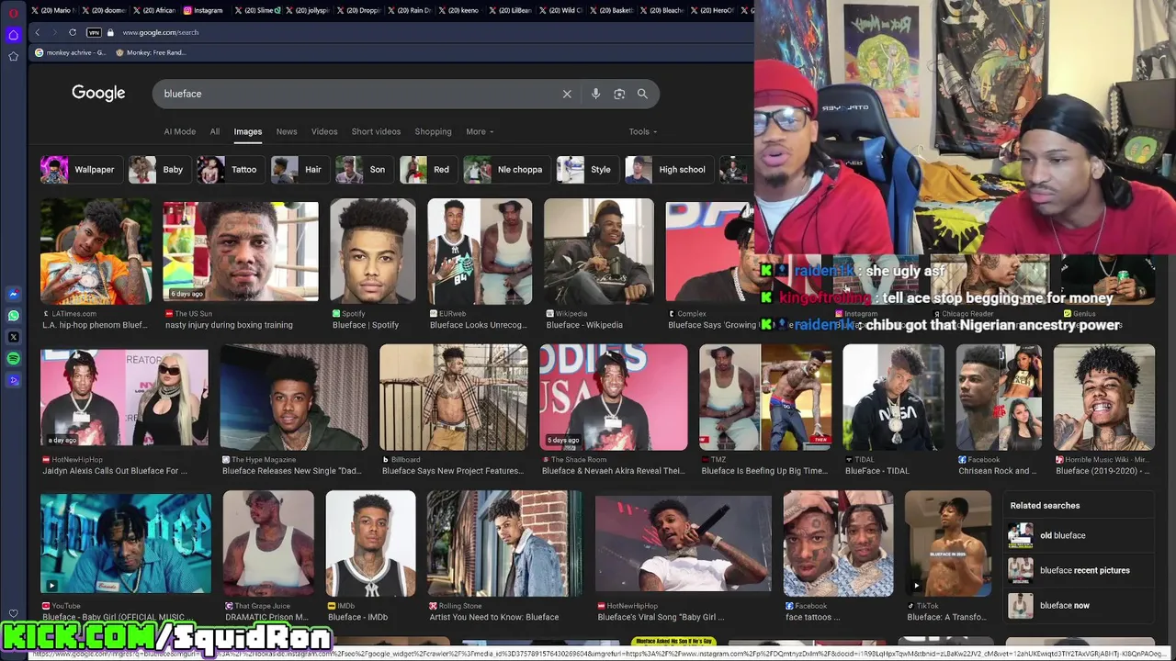Focus the address bar showing www.google.com/search
The width and height of the screenshot is (1176, 661).
pos(161,32)
